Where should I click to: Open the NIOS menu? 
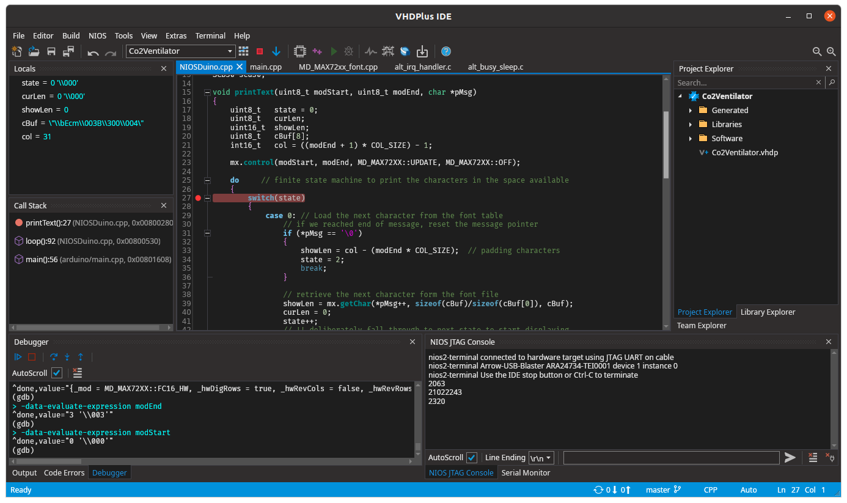point(97,35)
